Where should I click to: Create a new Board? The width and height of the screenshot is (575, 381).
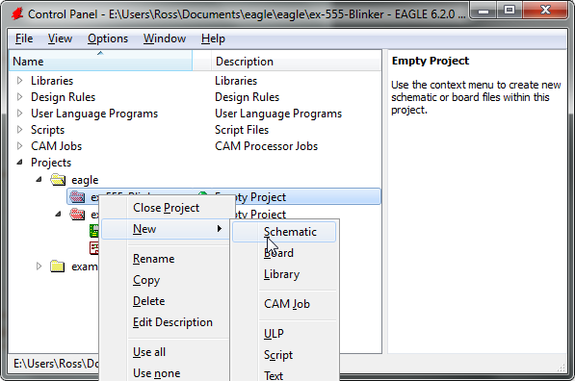tap(284, 253)
